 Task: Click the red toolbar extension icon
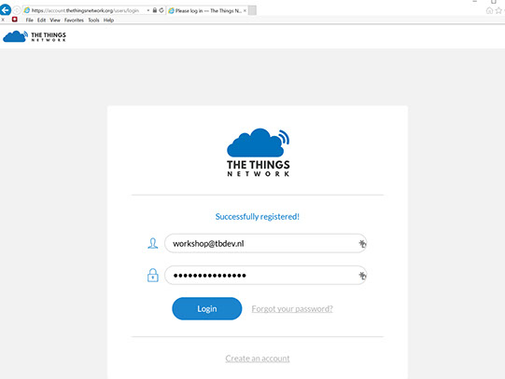[x=15, y=20]
